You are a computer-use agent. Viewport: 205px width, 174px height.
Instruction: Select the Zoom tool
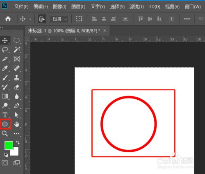click(x=5, y=133)
